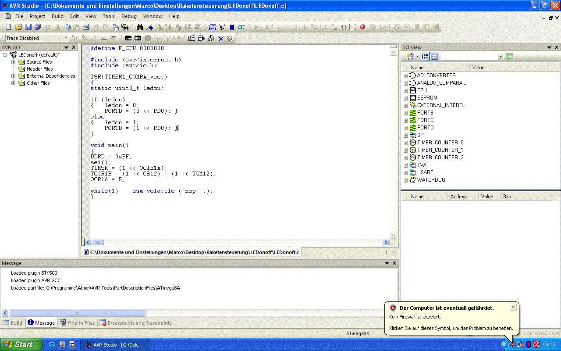561x351 pixels.
Task: Click the blue bookmark flag icon
Action: [x=150, y=27]
